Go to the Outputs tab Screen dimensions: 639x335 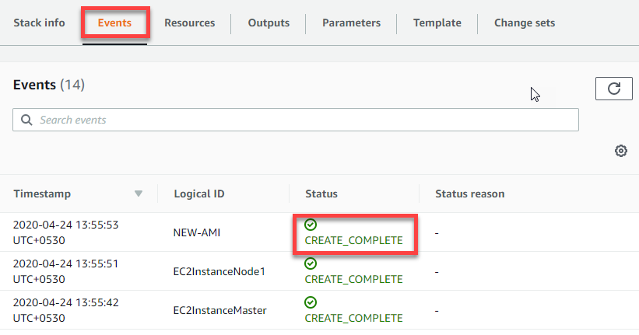coord(269,23)
